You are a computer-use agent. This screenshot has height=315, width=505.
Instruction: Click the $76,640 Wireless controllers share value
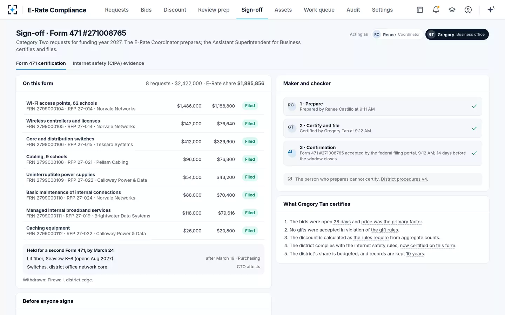(226, 124)
